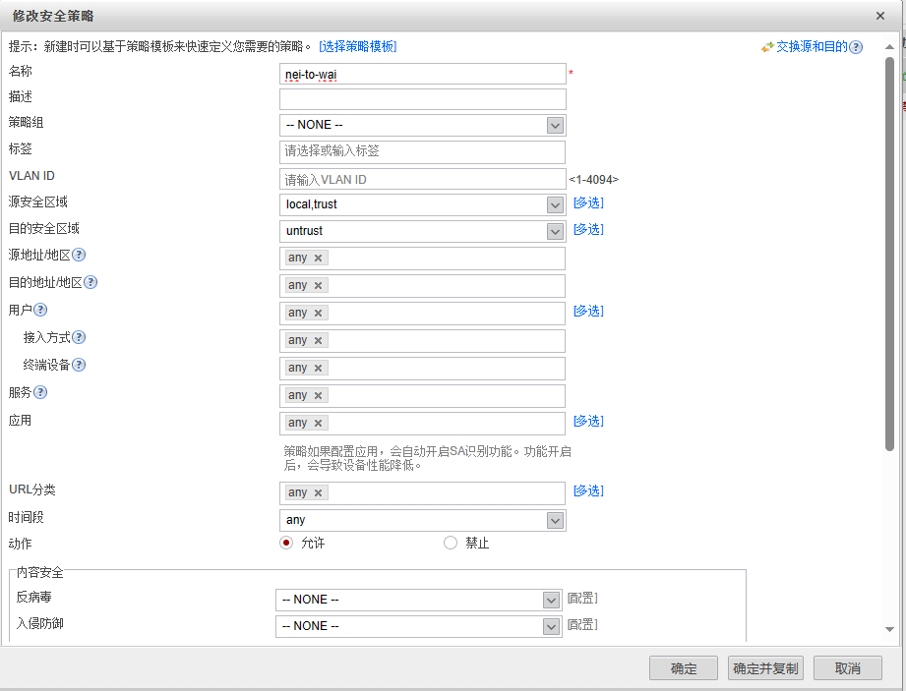The height and width of the screenshot is (691, 906).
Task: Click the swap arrows icon for 交换源和目的
Action: (x=767, y=47)
